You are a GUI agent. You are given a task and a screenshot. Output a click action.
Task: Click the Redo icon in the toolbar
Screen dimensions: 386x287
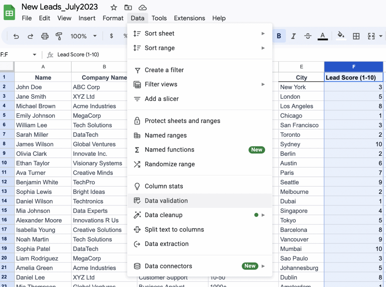tap(30, 36)
